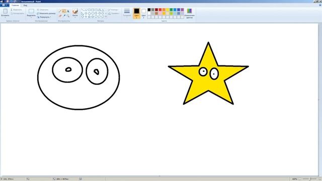Screen dimensions: 322x181
Task: Select the Color picker eyedropper tool
Action: 64,16
